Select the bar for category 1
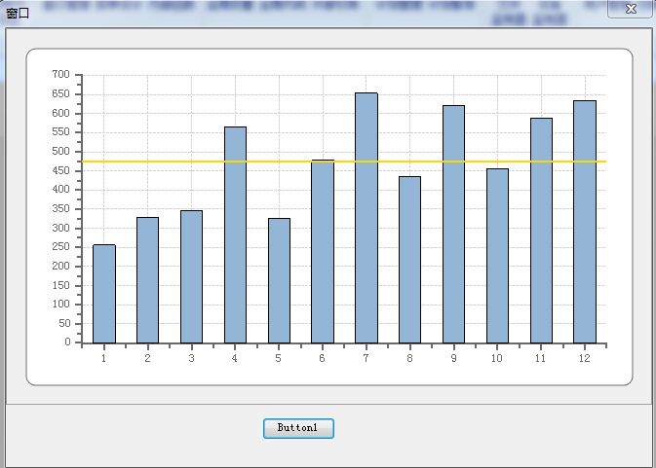 pyautogui.click(x=104, y=294)
